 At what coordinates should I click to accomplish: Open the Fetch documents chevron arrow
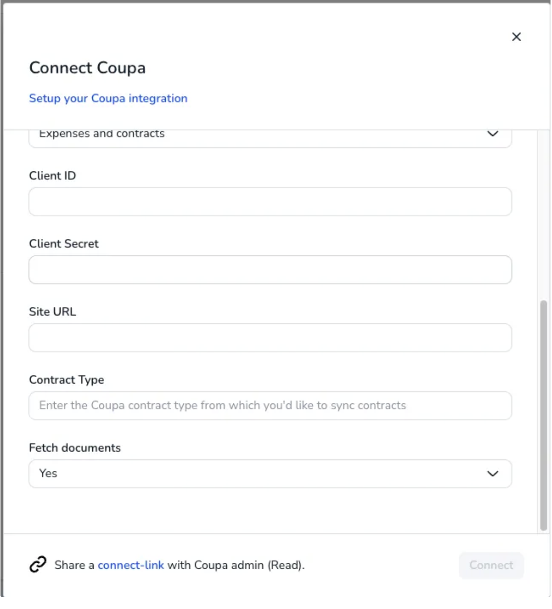click(494, 474)
